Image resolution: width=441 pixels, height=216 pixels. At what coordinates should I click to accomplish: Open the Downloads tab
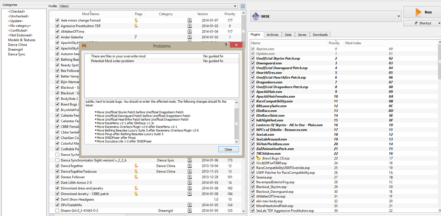320,35
